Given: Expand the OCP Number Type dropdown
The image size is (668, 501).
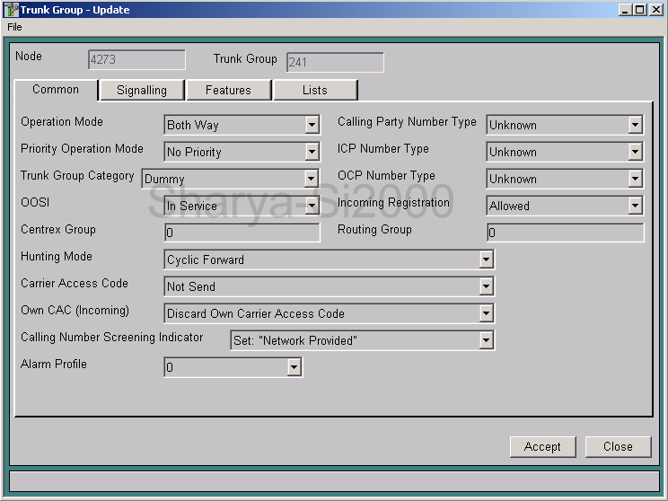Looking at the screenshot, I should 635,179.
